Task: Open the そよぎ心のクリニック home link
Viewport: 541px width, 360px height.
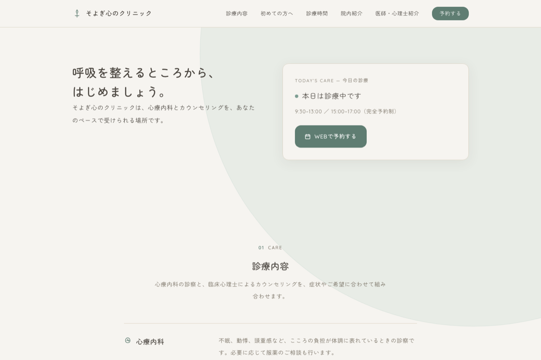Action: click(113, 13)
